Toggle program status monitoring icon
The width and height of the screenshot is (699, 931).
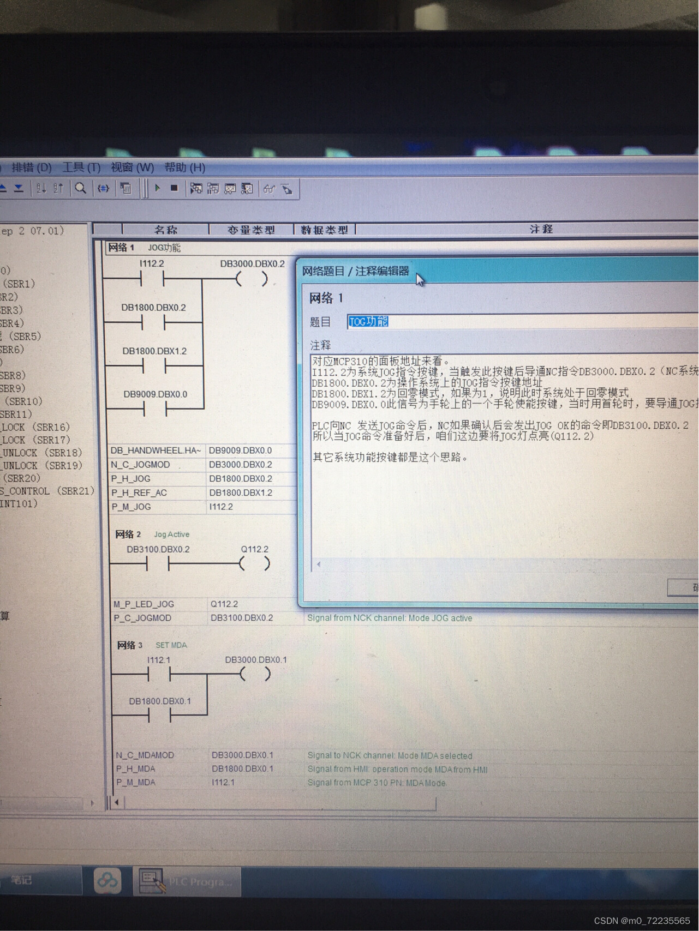(196, 188)
